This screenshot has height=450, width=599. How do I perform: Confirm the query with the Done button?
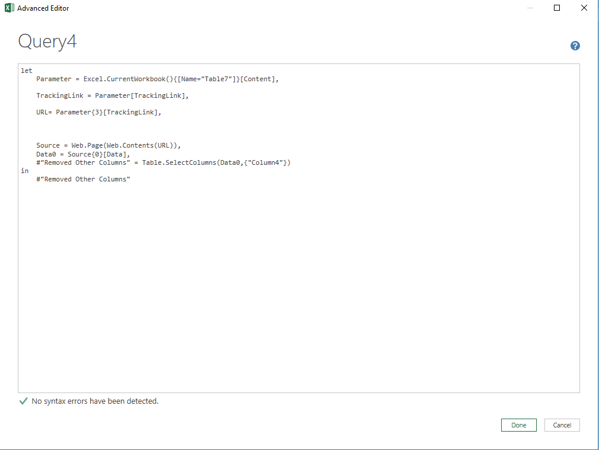[x=518, y=425]
